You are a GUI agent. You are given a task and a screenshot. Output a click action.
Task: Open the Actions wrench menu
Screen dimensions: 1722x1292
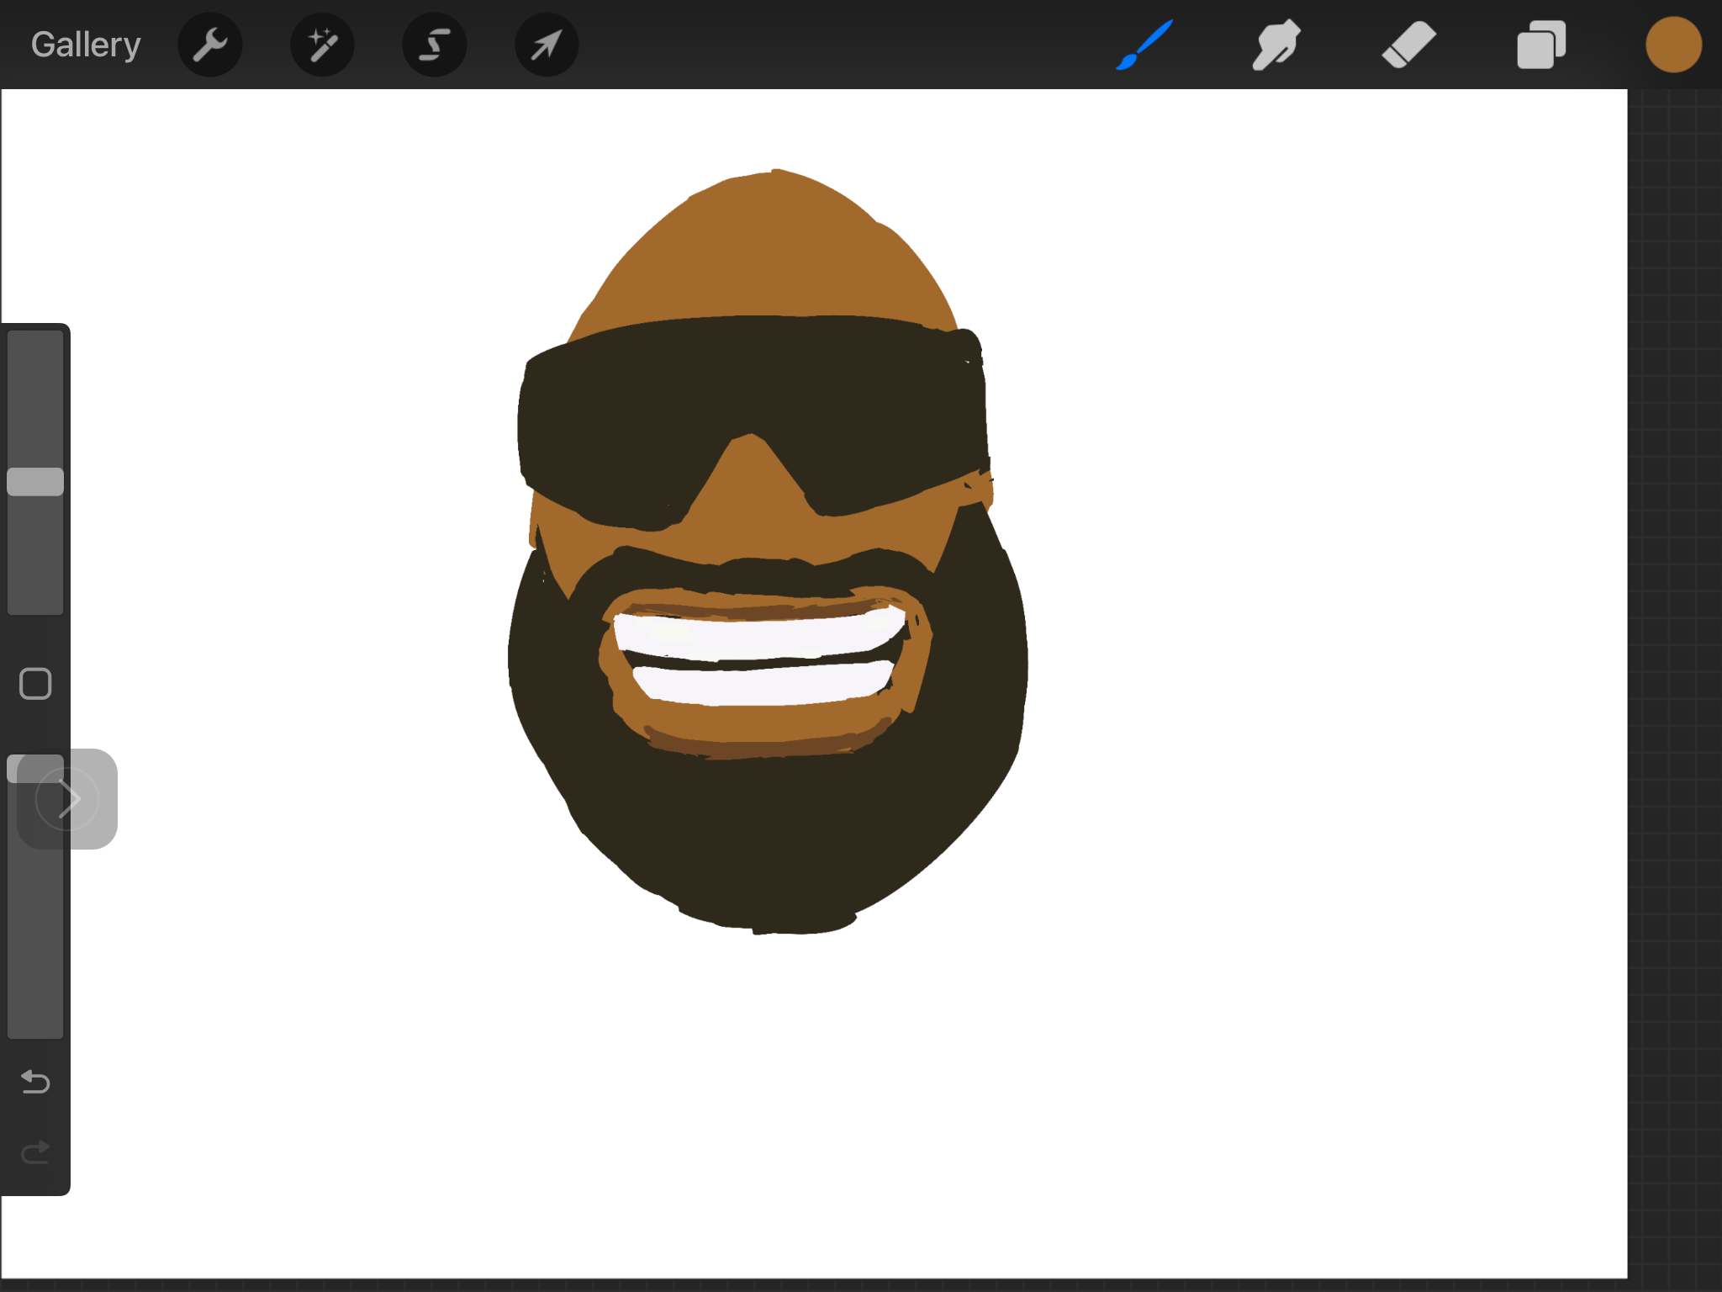(210, 45)
